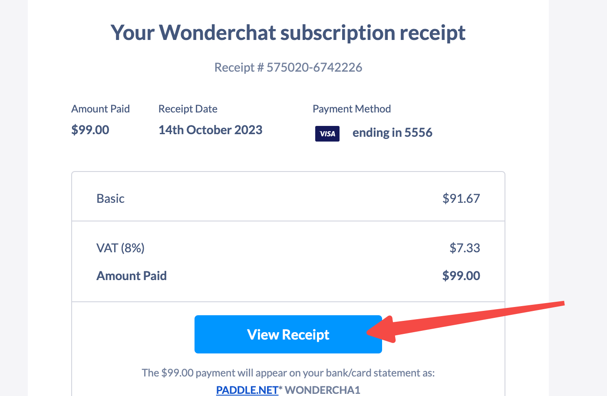Open the PADDLE.NET link

[247, 390]
